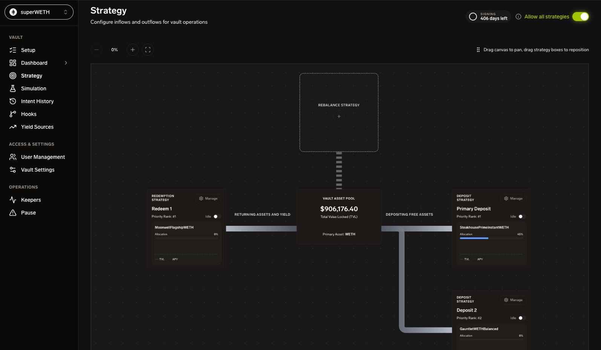Click the Primary Asset: WETH label
This screenshot has width=601, height=350.
tap(339, 234)
